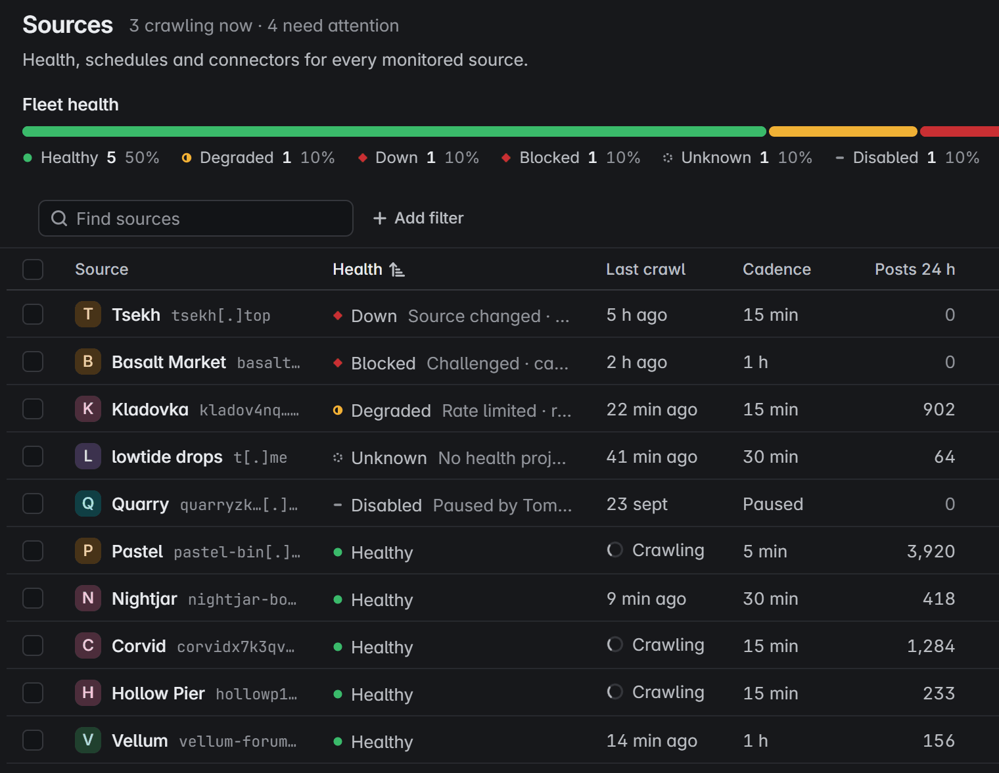Image resolution: width=999 pixels, height=773 pixels.
Task: Click the "3,920" posts count for Pastel
Action: point(931,551)
